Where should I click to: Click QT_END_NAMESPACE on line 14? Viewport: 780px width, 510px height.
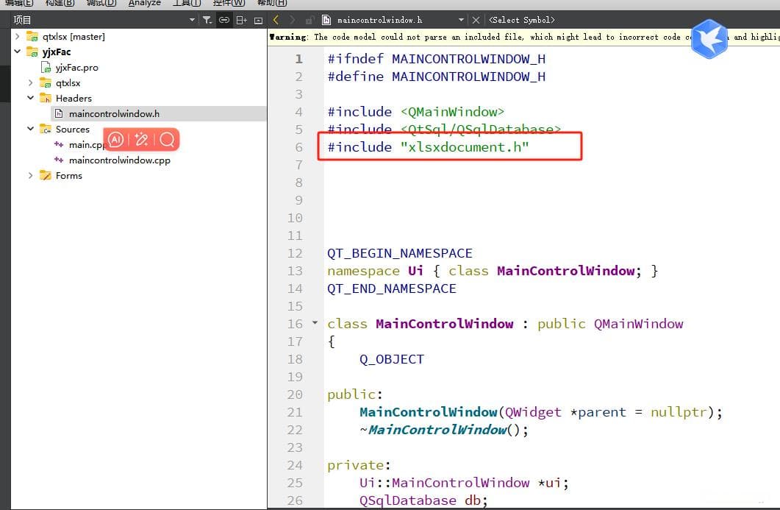pyautogui.click(x=392, y=289)
